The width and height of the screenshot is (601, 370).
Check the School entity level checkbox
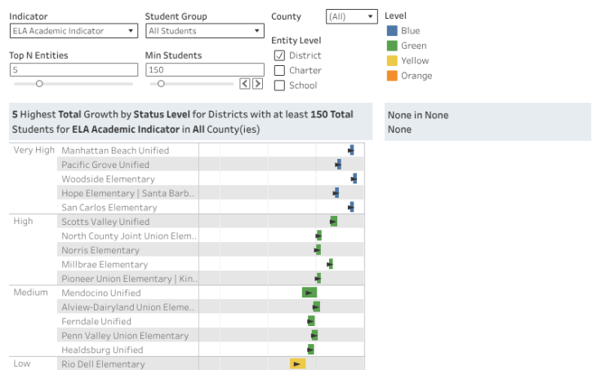[x=279, y=86]
